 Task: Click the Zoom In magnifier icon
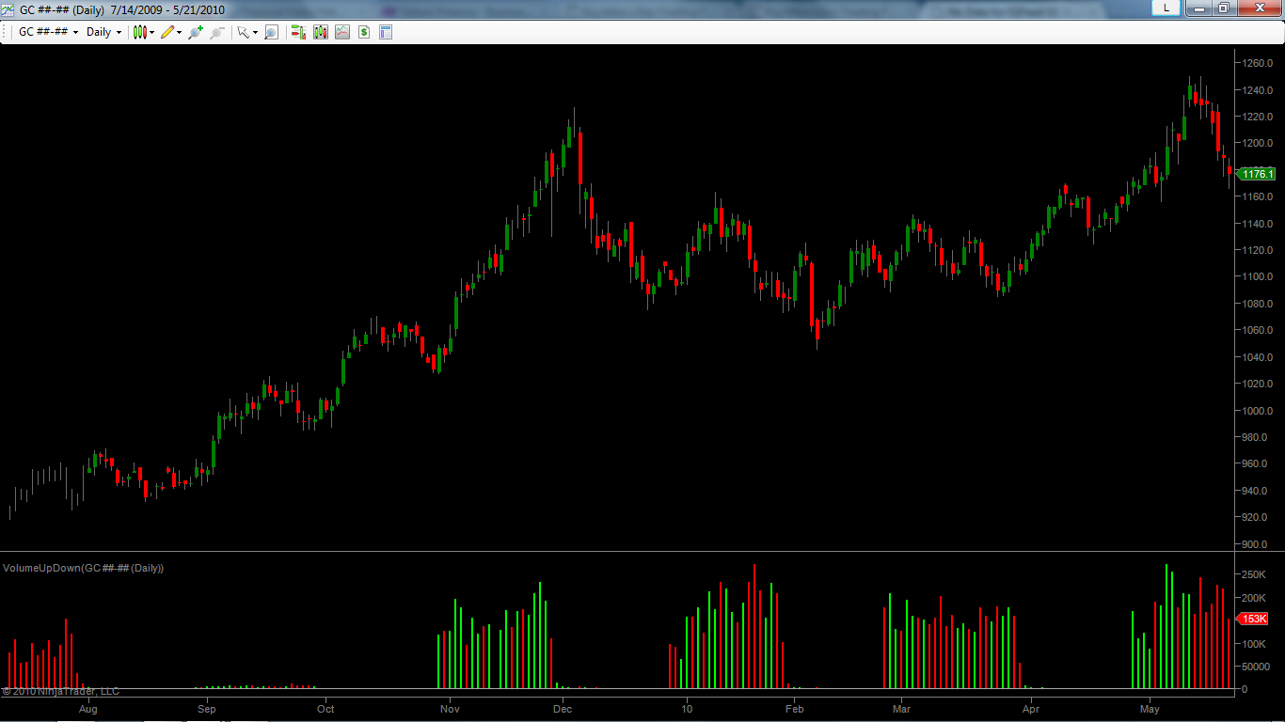click(196, 32)
